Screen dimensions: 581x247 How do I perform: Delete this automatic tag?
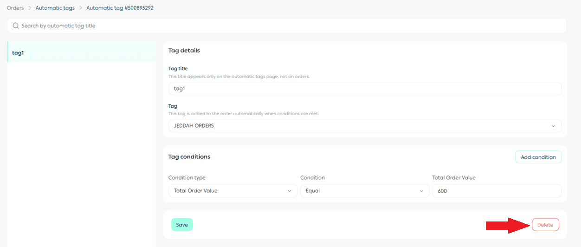pos(545,225)
